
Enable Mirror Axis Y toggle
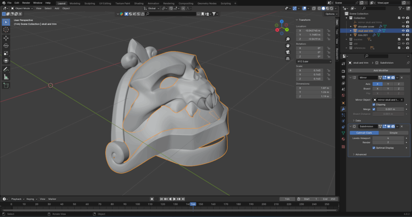pyautogui.click(x=388, y=84)
